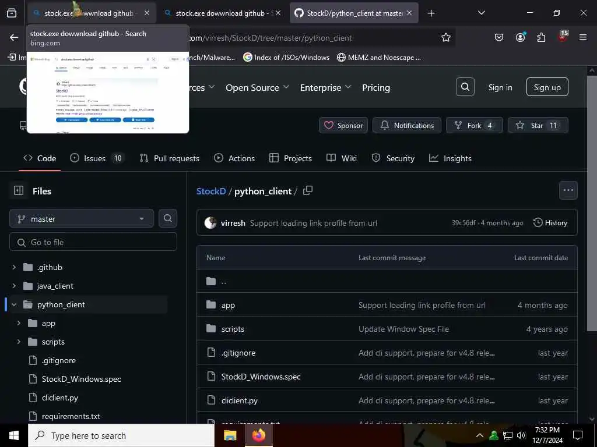Open the Open Source nav dropdown
Image resolution: width=597 pixels, height=447 pixels.
coord(257,87)
